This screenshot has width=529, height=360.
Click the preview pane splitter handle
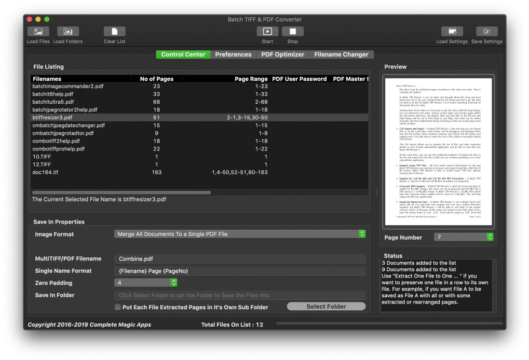[376, 192]
